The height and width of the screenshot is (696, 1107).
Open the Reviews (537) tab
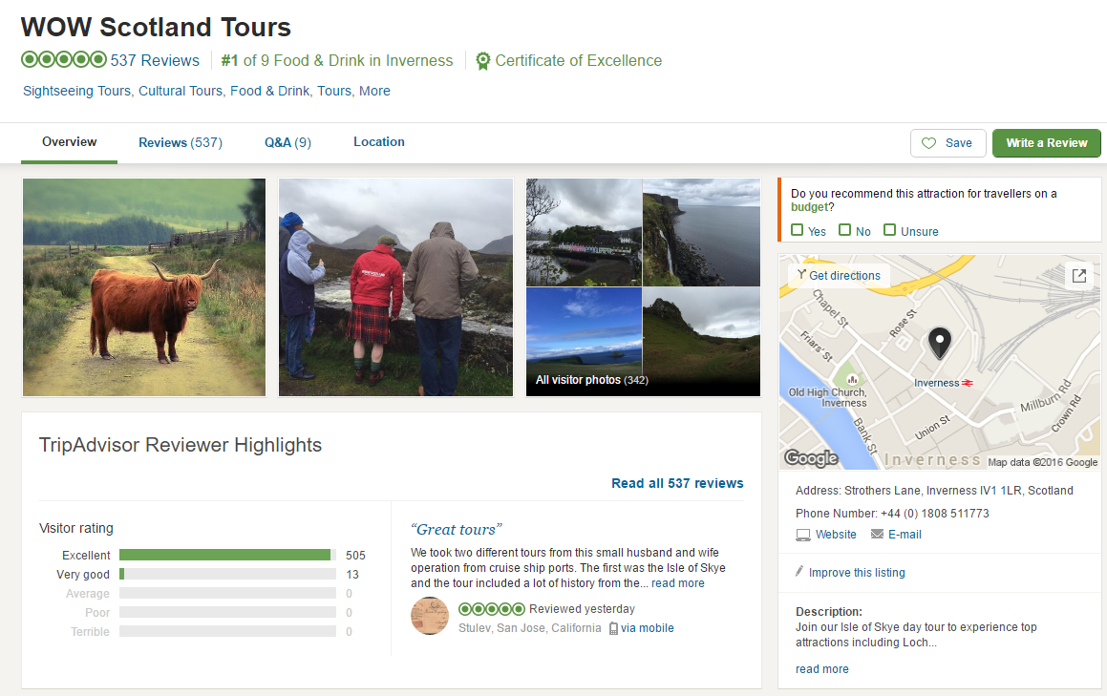[180, 142]
